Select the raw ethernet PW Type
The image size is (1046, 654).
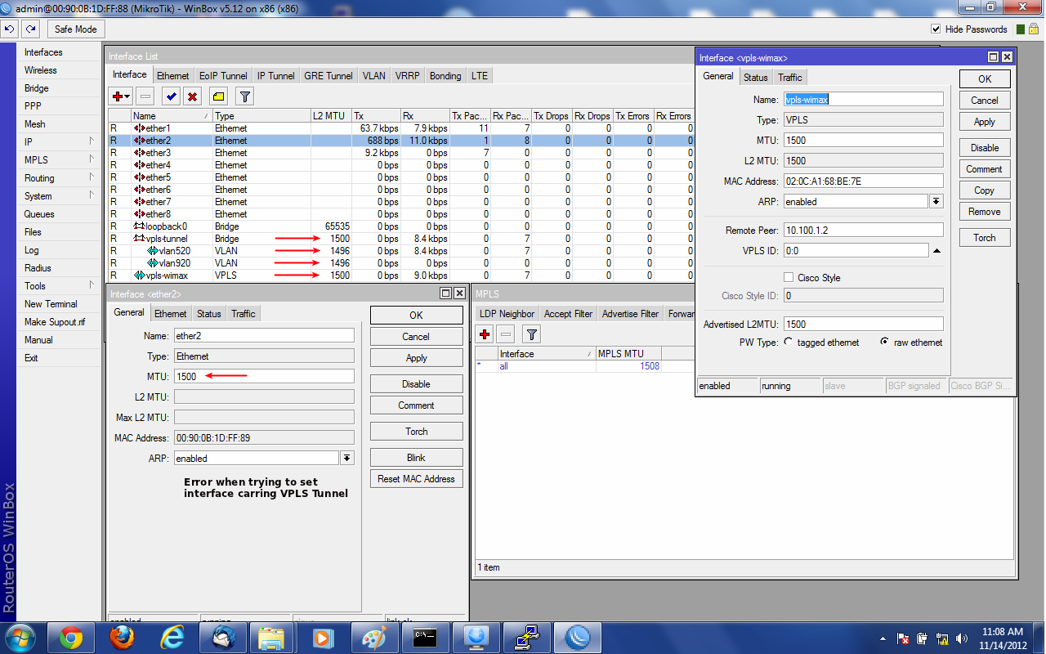tap(884, 343)
